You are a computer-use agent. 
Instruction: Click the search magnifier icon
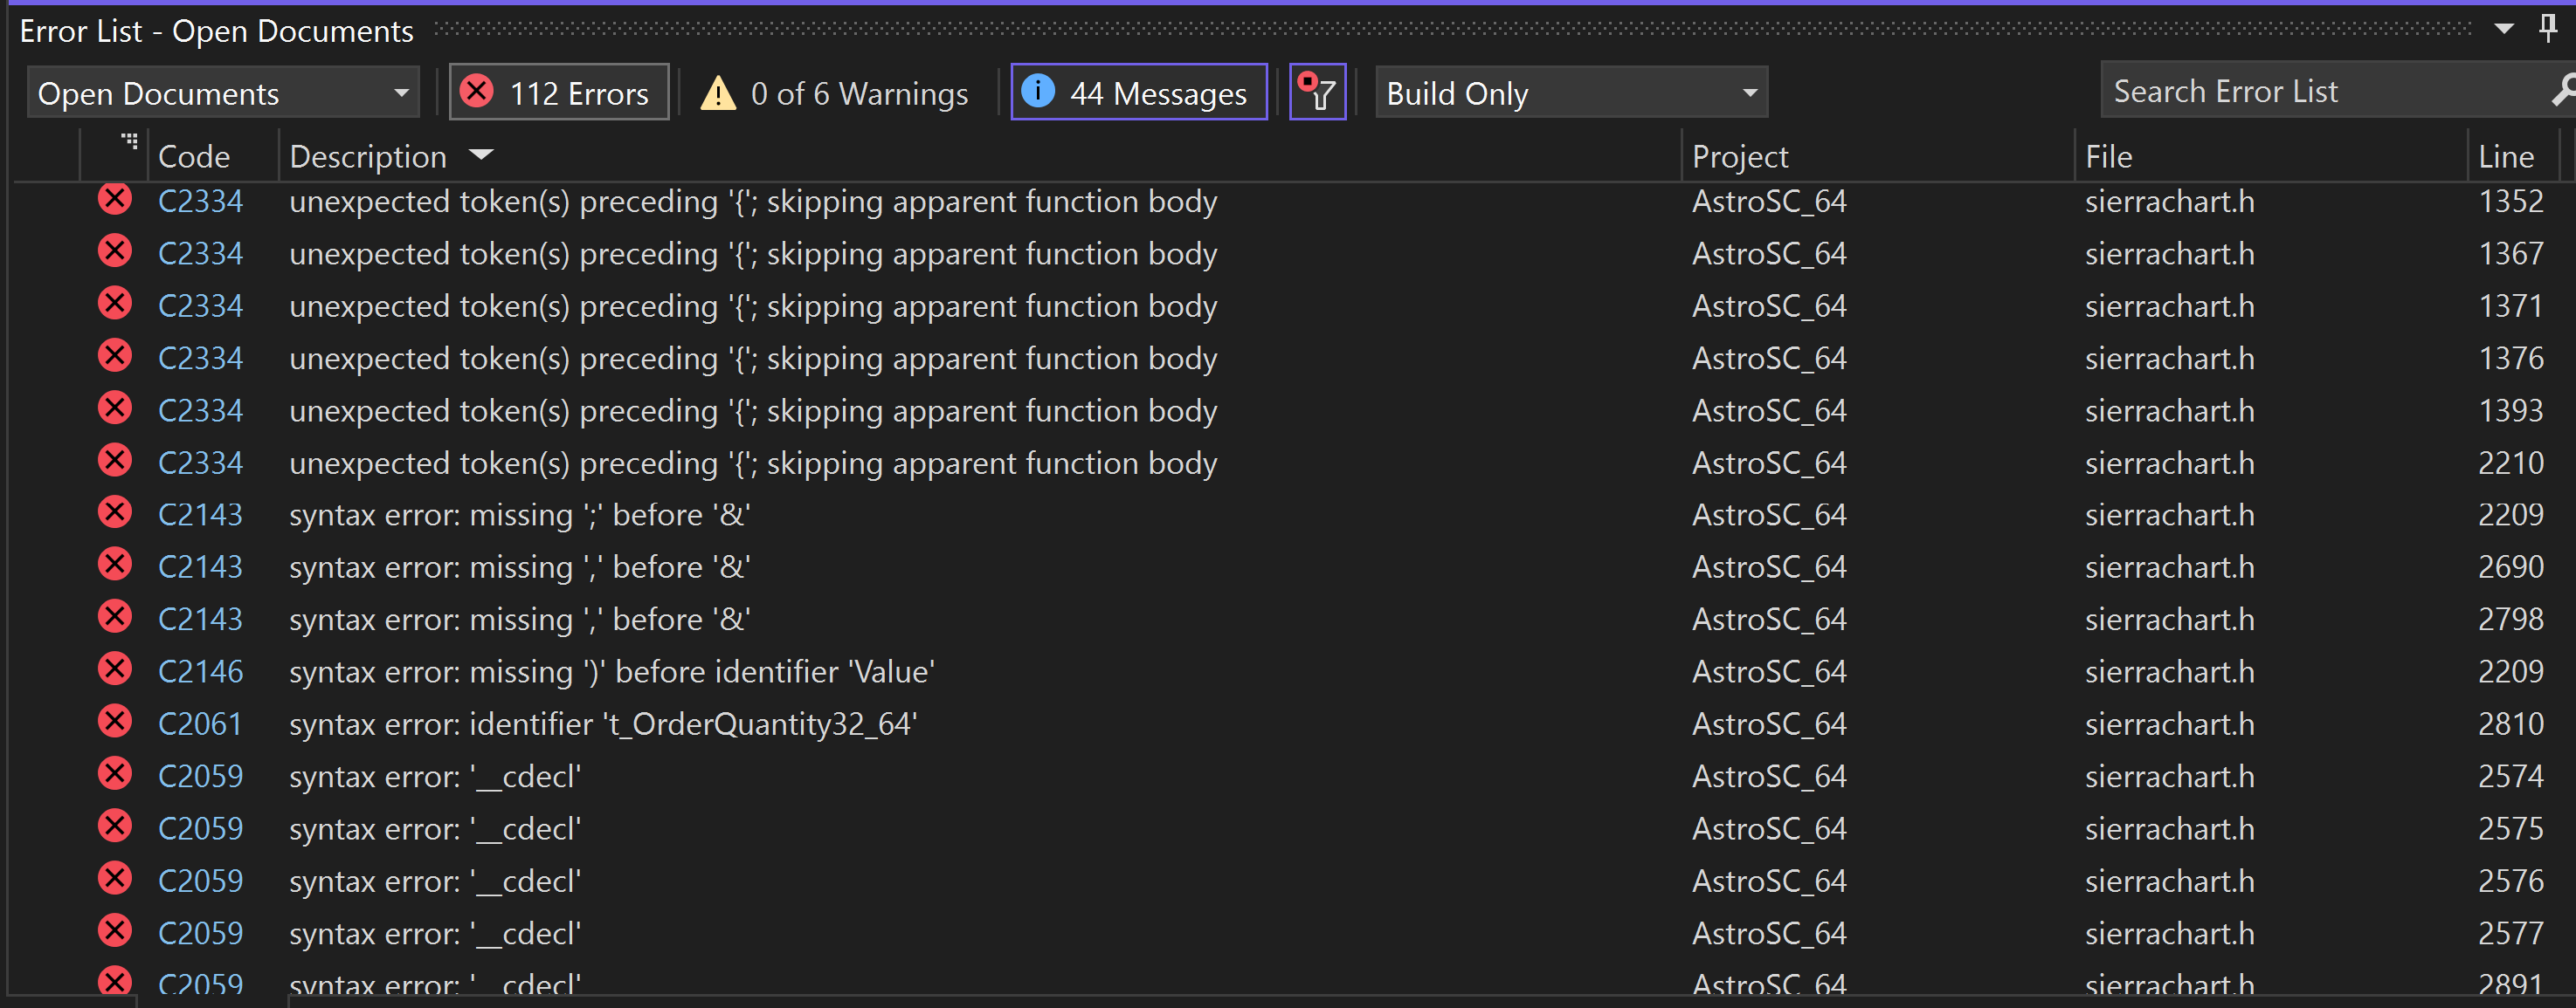coord(2562,92)
